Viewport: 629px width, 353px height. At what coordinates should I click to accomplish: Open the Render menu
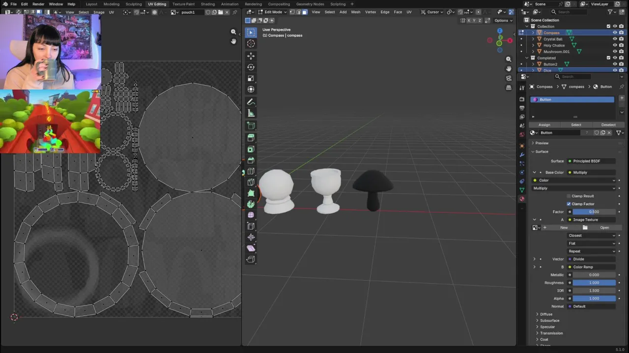(38, 4)
